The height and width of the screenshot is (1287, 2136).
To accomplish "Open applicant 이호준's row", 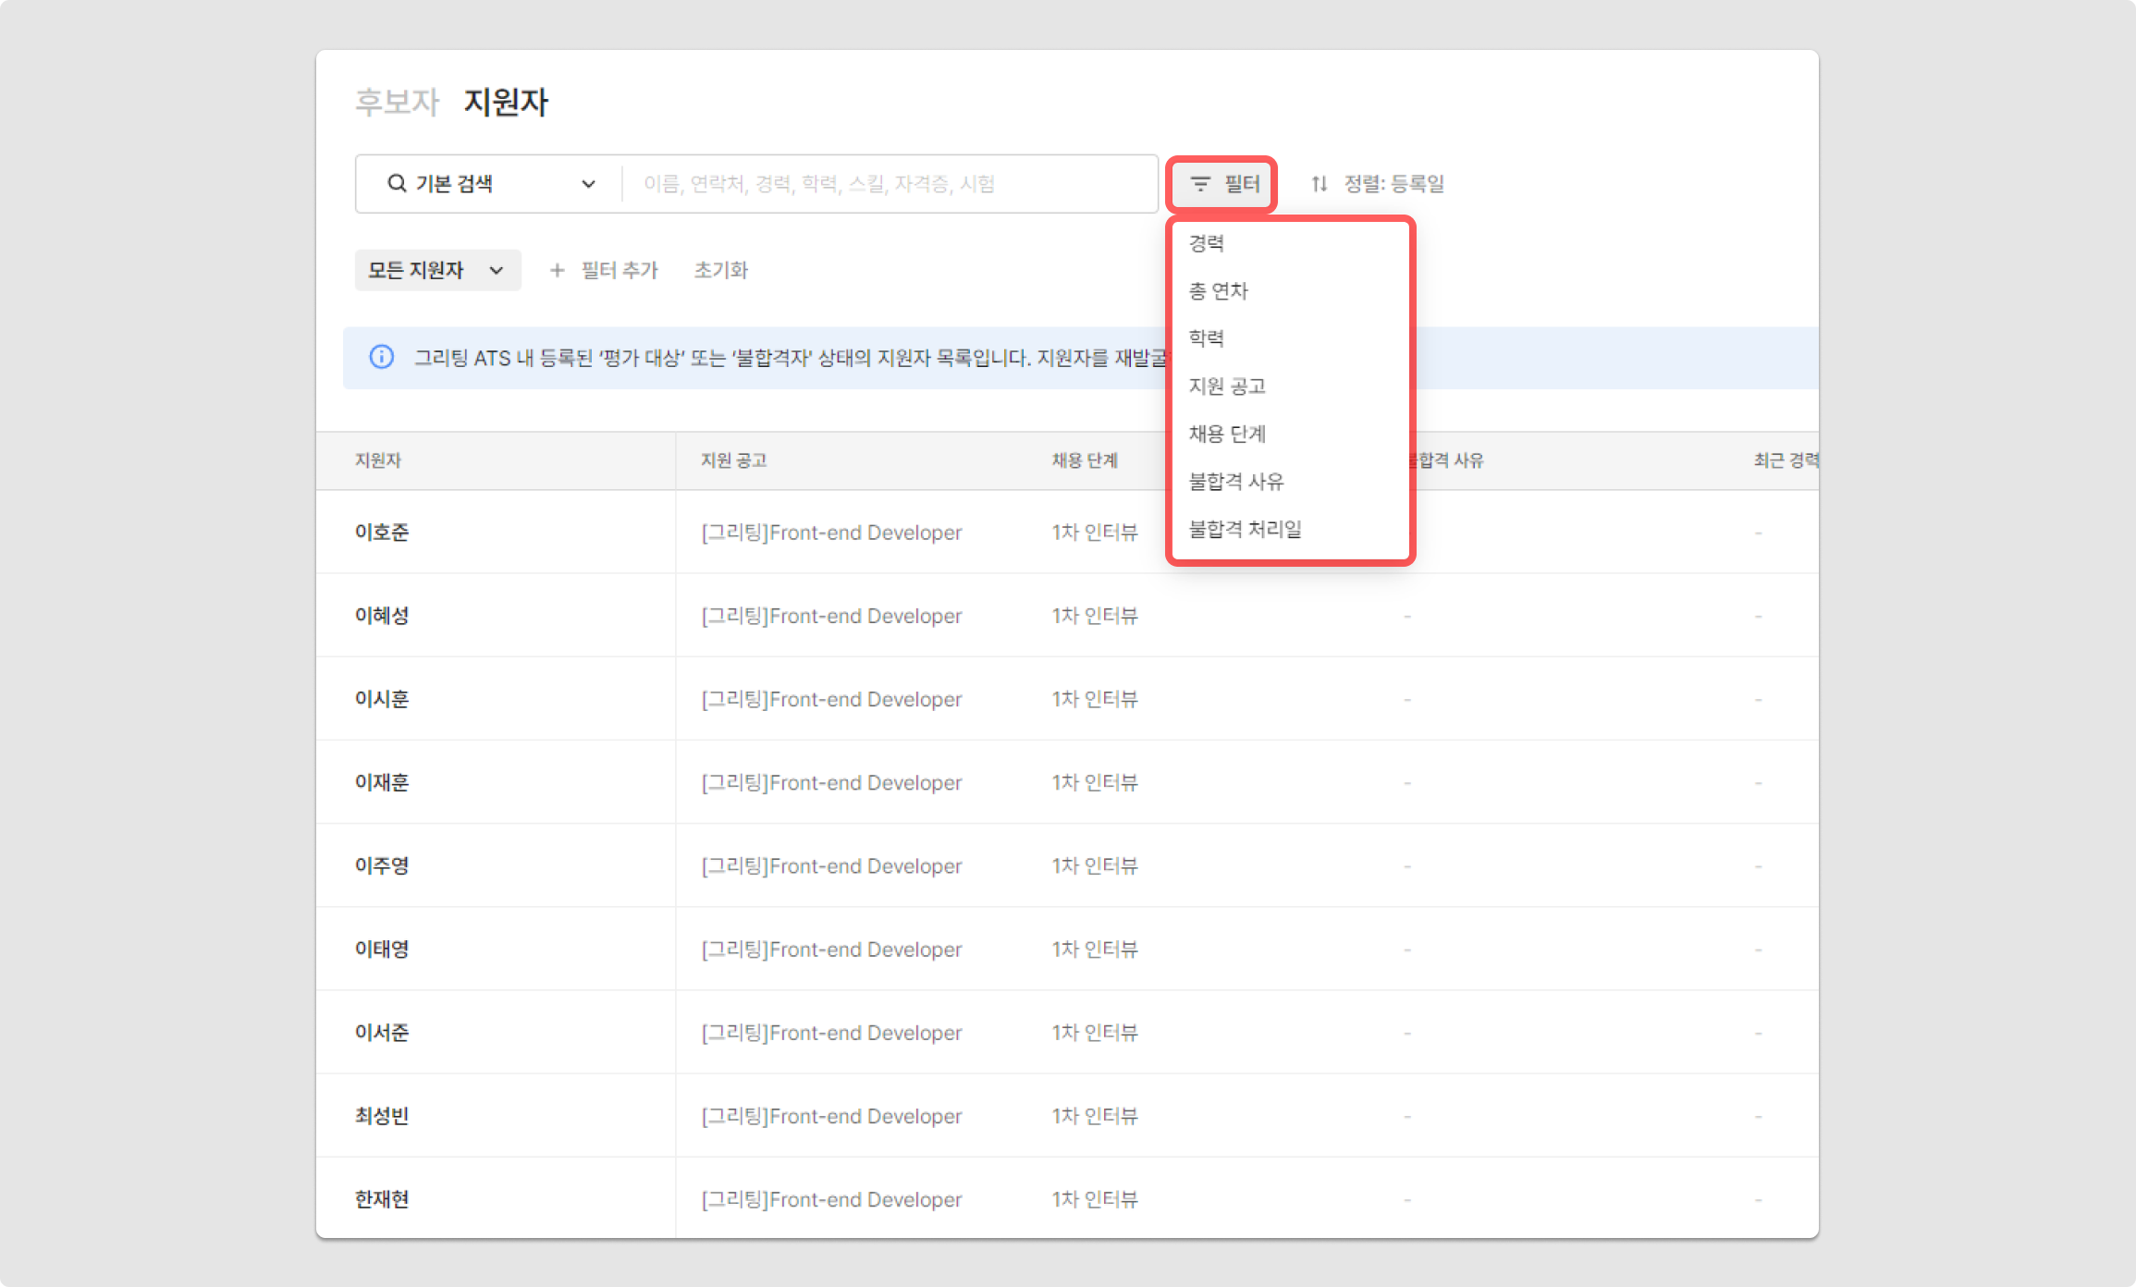I will pyautogui.click(x=382, y=533).
